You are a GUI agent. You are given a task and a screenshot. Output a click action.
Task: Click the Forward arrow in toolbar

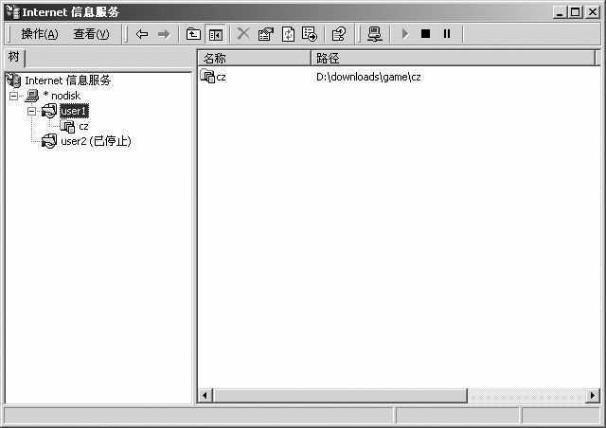[x=163, y=34]
